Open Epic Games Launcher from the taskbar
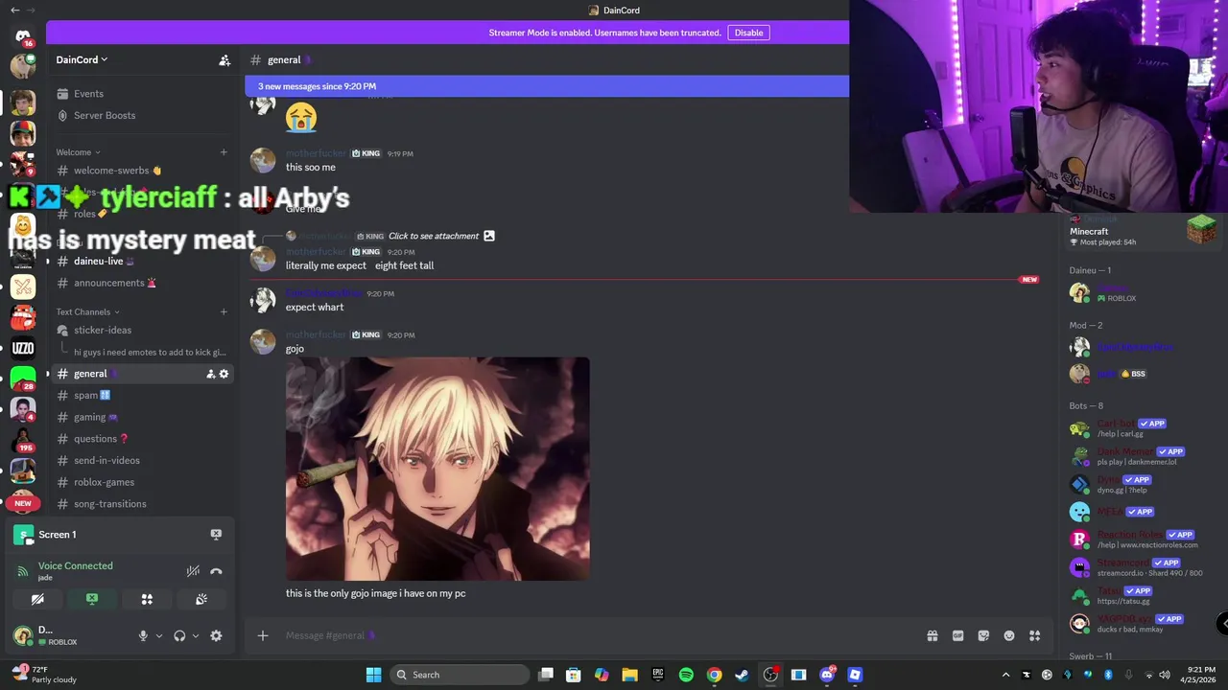 point(658,675)
